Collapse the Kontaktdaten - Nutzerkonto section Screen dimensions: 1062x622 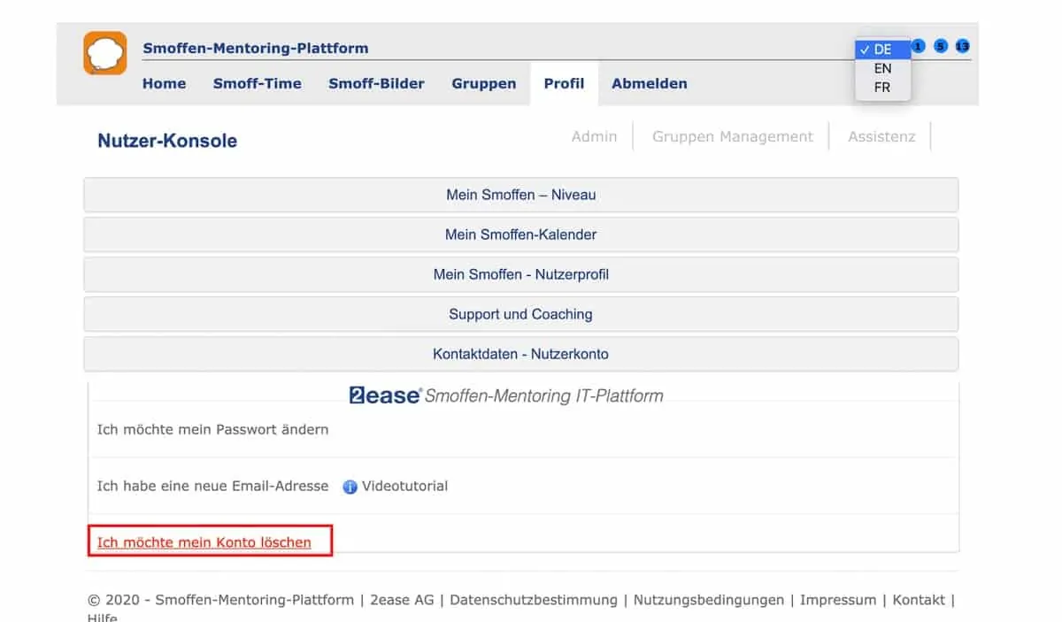520,354
